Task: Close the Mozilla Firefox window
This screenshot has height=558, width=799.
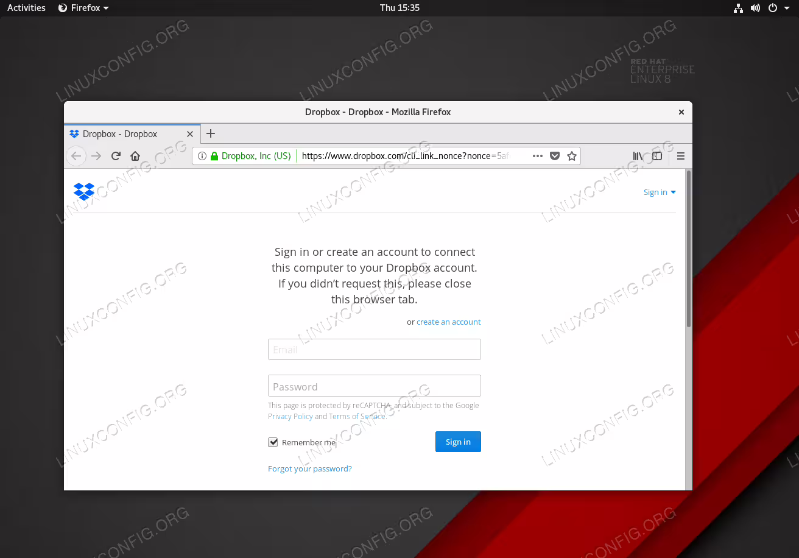Action: pos(681,112)
